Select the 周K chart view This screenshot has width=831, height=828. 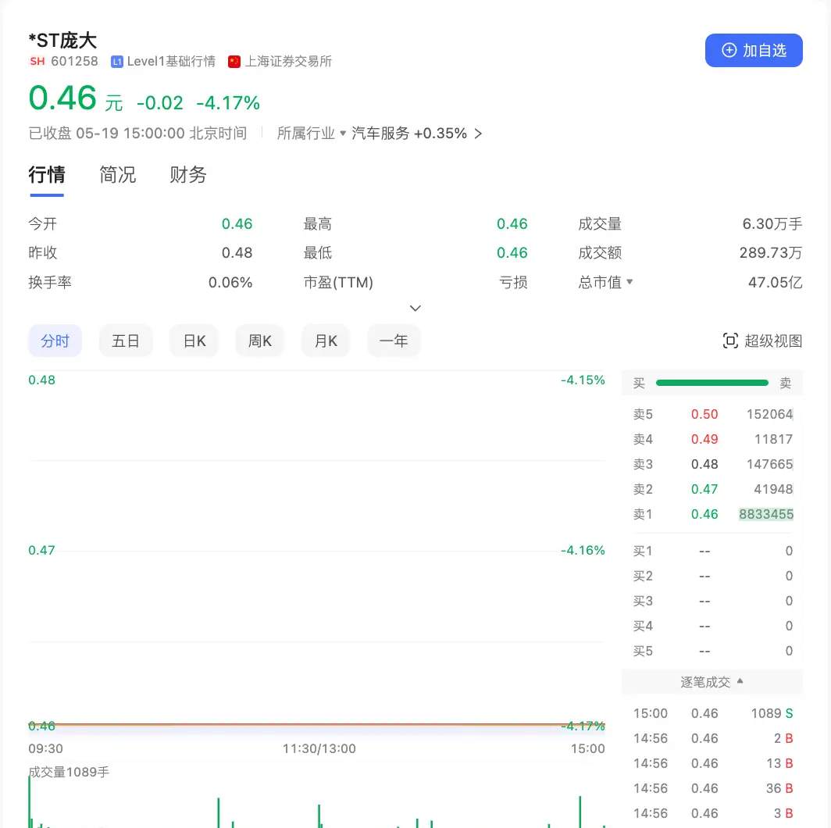tap(259, 341)
